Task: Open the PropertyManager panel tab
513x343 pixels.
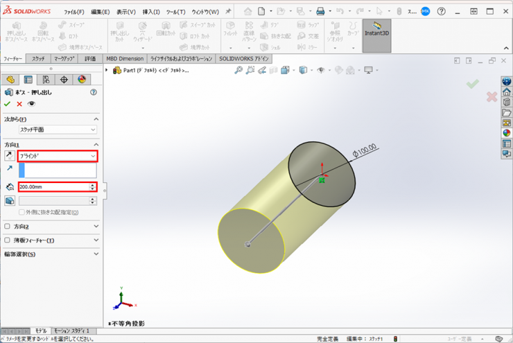Action: [28, 80]
